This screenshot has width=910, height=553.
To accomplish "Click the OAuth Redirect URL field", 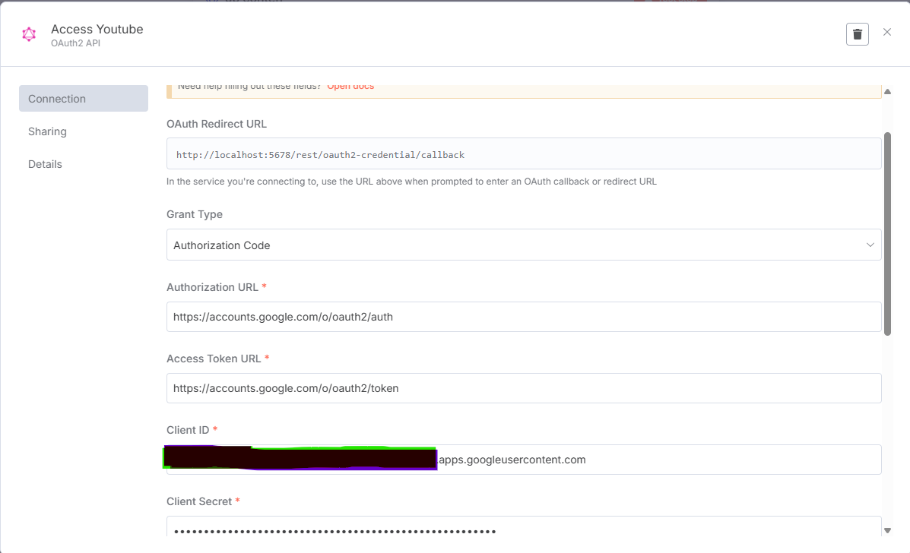I will click(x=524, y=154).
